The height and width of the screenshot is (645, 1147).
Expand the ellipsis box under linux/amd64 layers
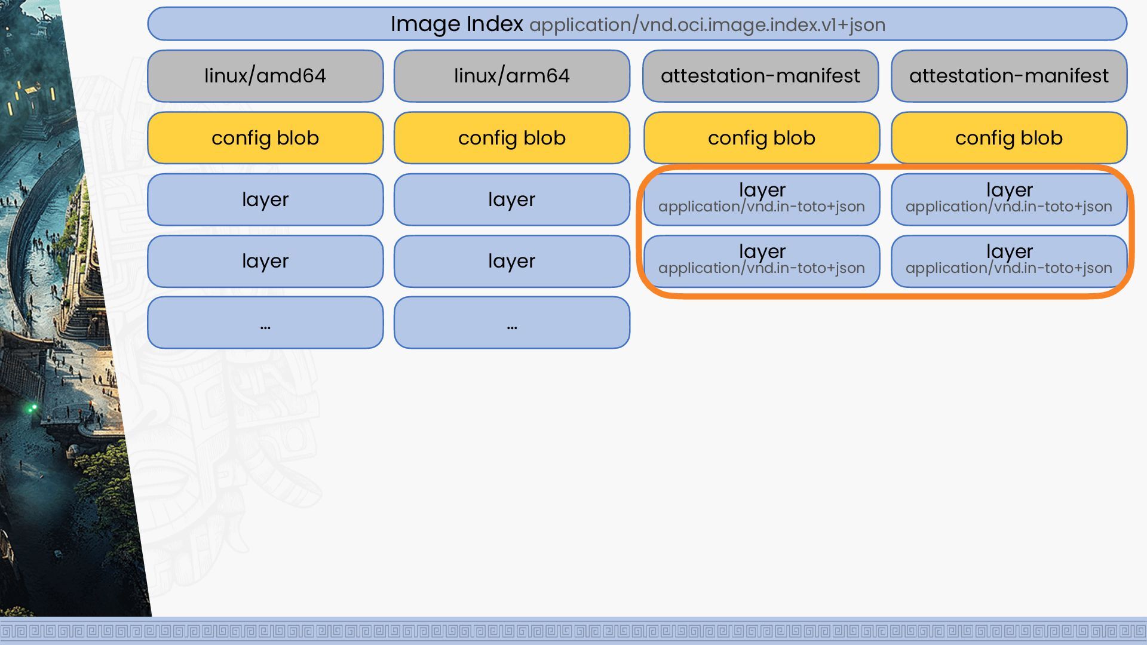pos(265,322)
